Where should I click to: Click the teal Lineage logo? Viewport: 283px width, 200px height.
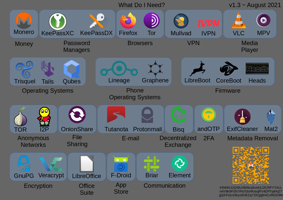coord(119,69)
